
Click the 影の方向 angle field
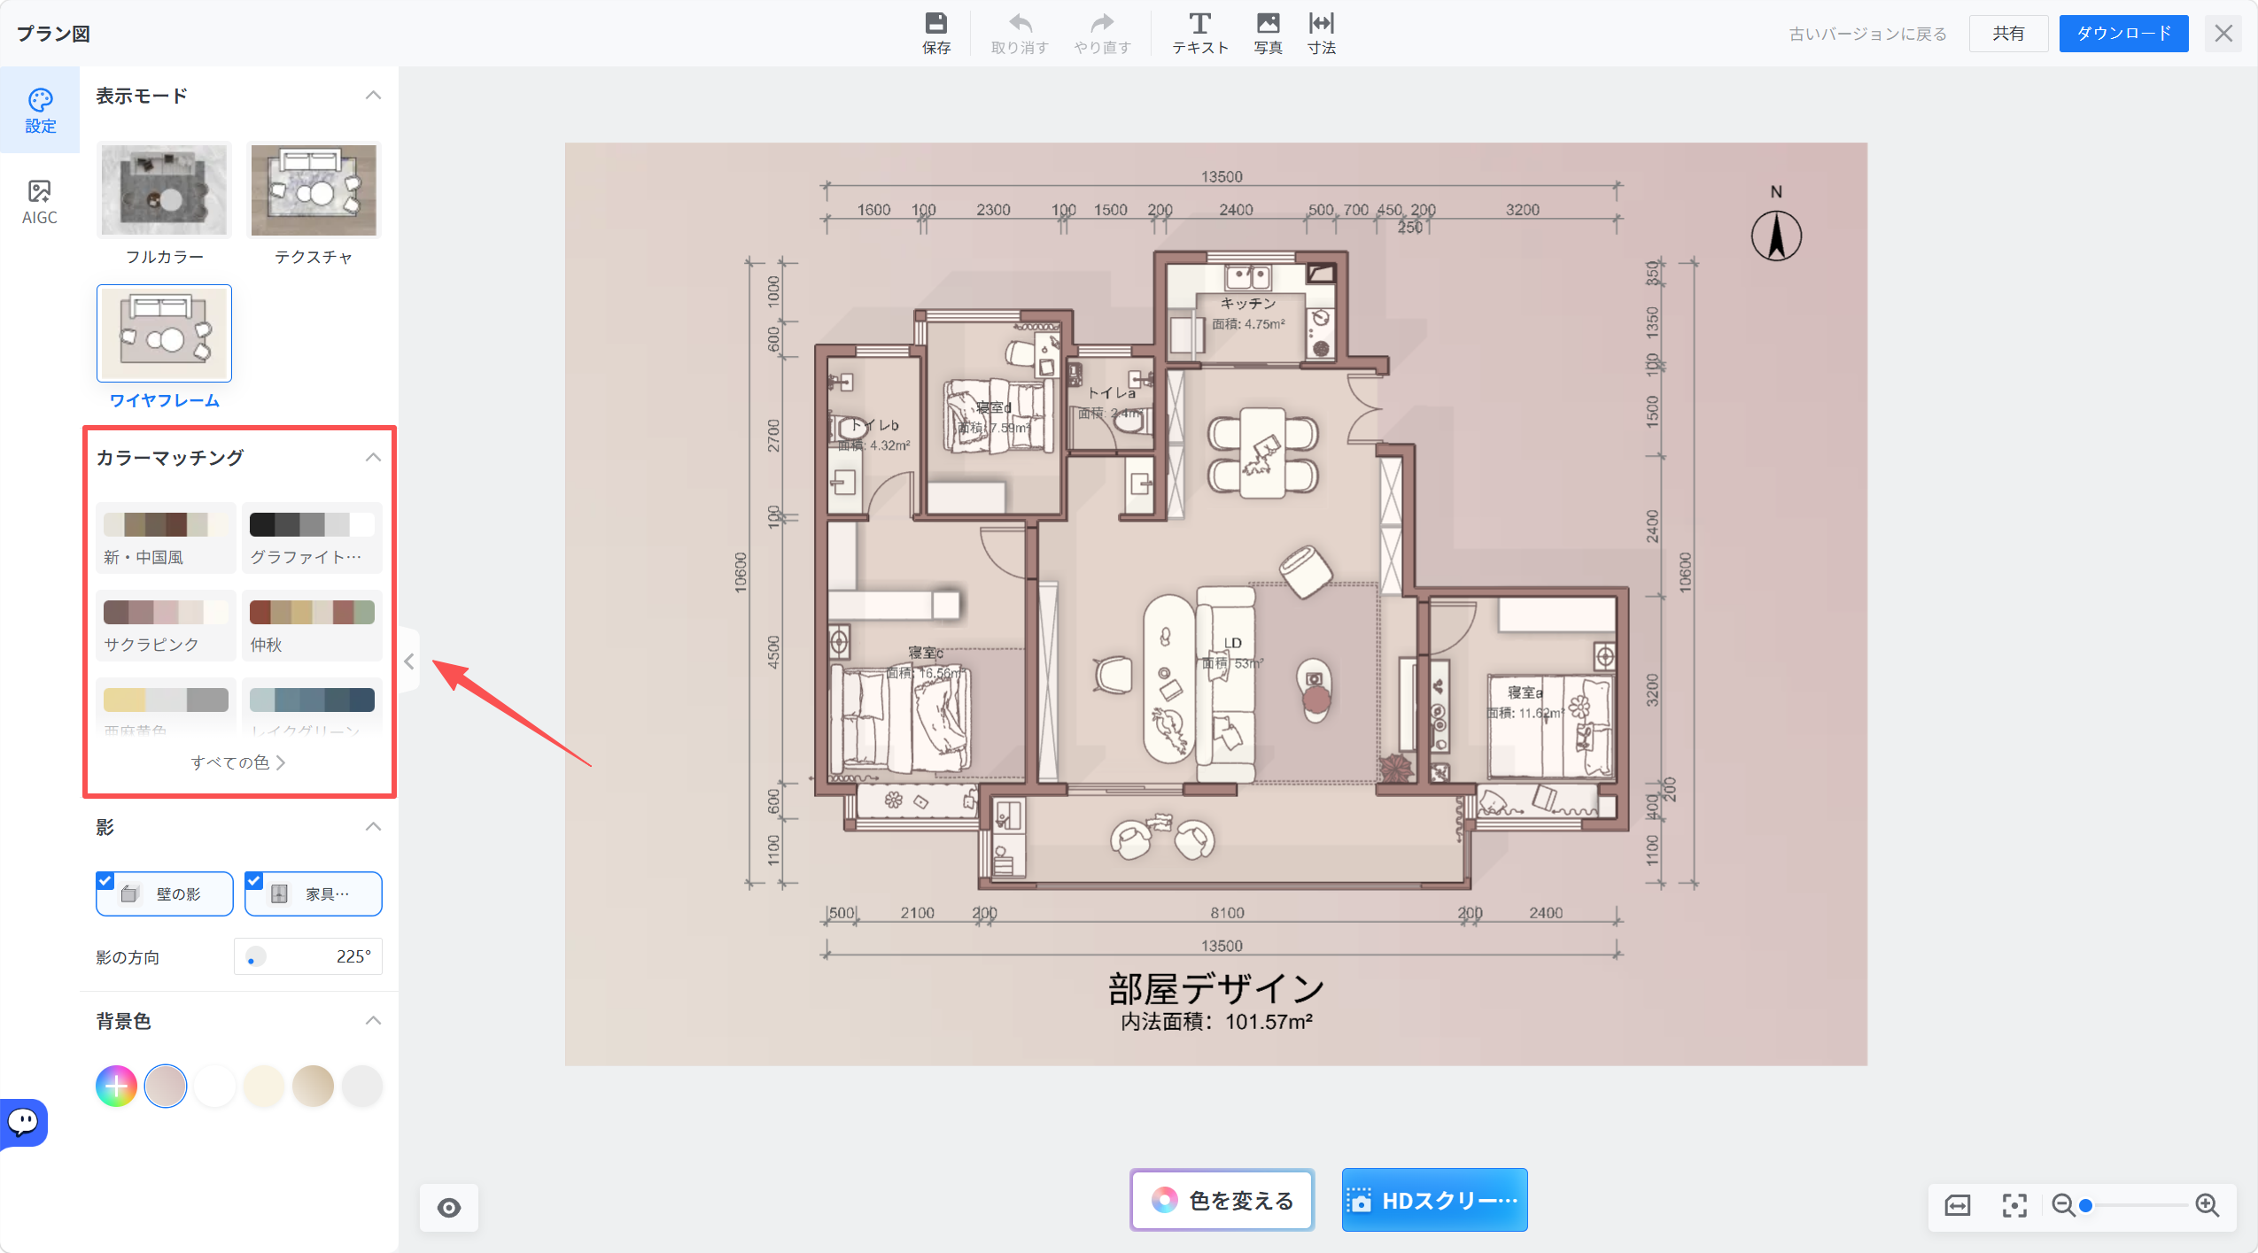pos(307,956)
